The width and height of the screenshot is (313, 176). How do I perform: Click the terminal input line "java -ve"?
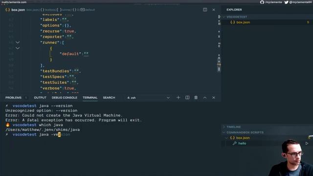(x=50, y=134)
